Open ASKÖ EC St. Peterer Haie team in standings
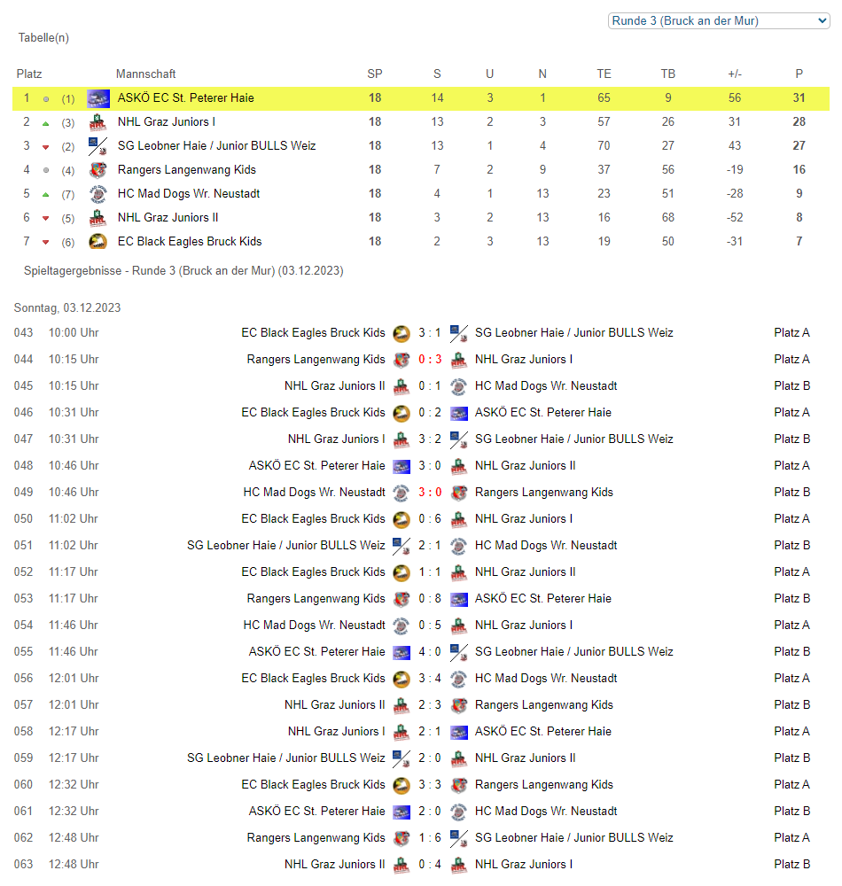Screen dimensions: 842x886 coord(185,98)
